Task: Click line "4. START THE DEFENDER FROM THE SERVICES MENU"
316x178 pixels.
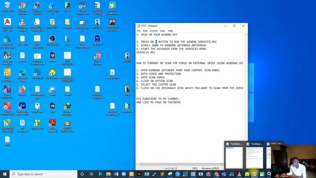Action: (x=171, y=49)
